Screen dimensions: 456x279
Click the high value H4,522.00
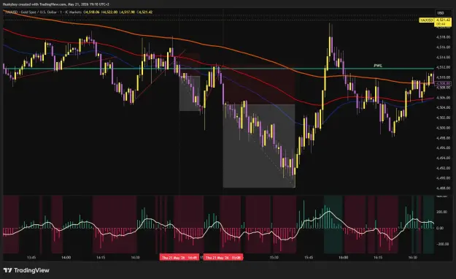coord(109,12)
